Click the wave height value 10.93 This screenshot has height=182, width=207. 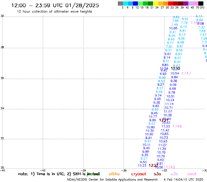163,141
